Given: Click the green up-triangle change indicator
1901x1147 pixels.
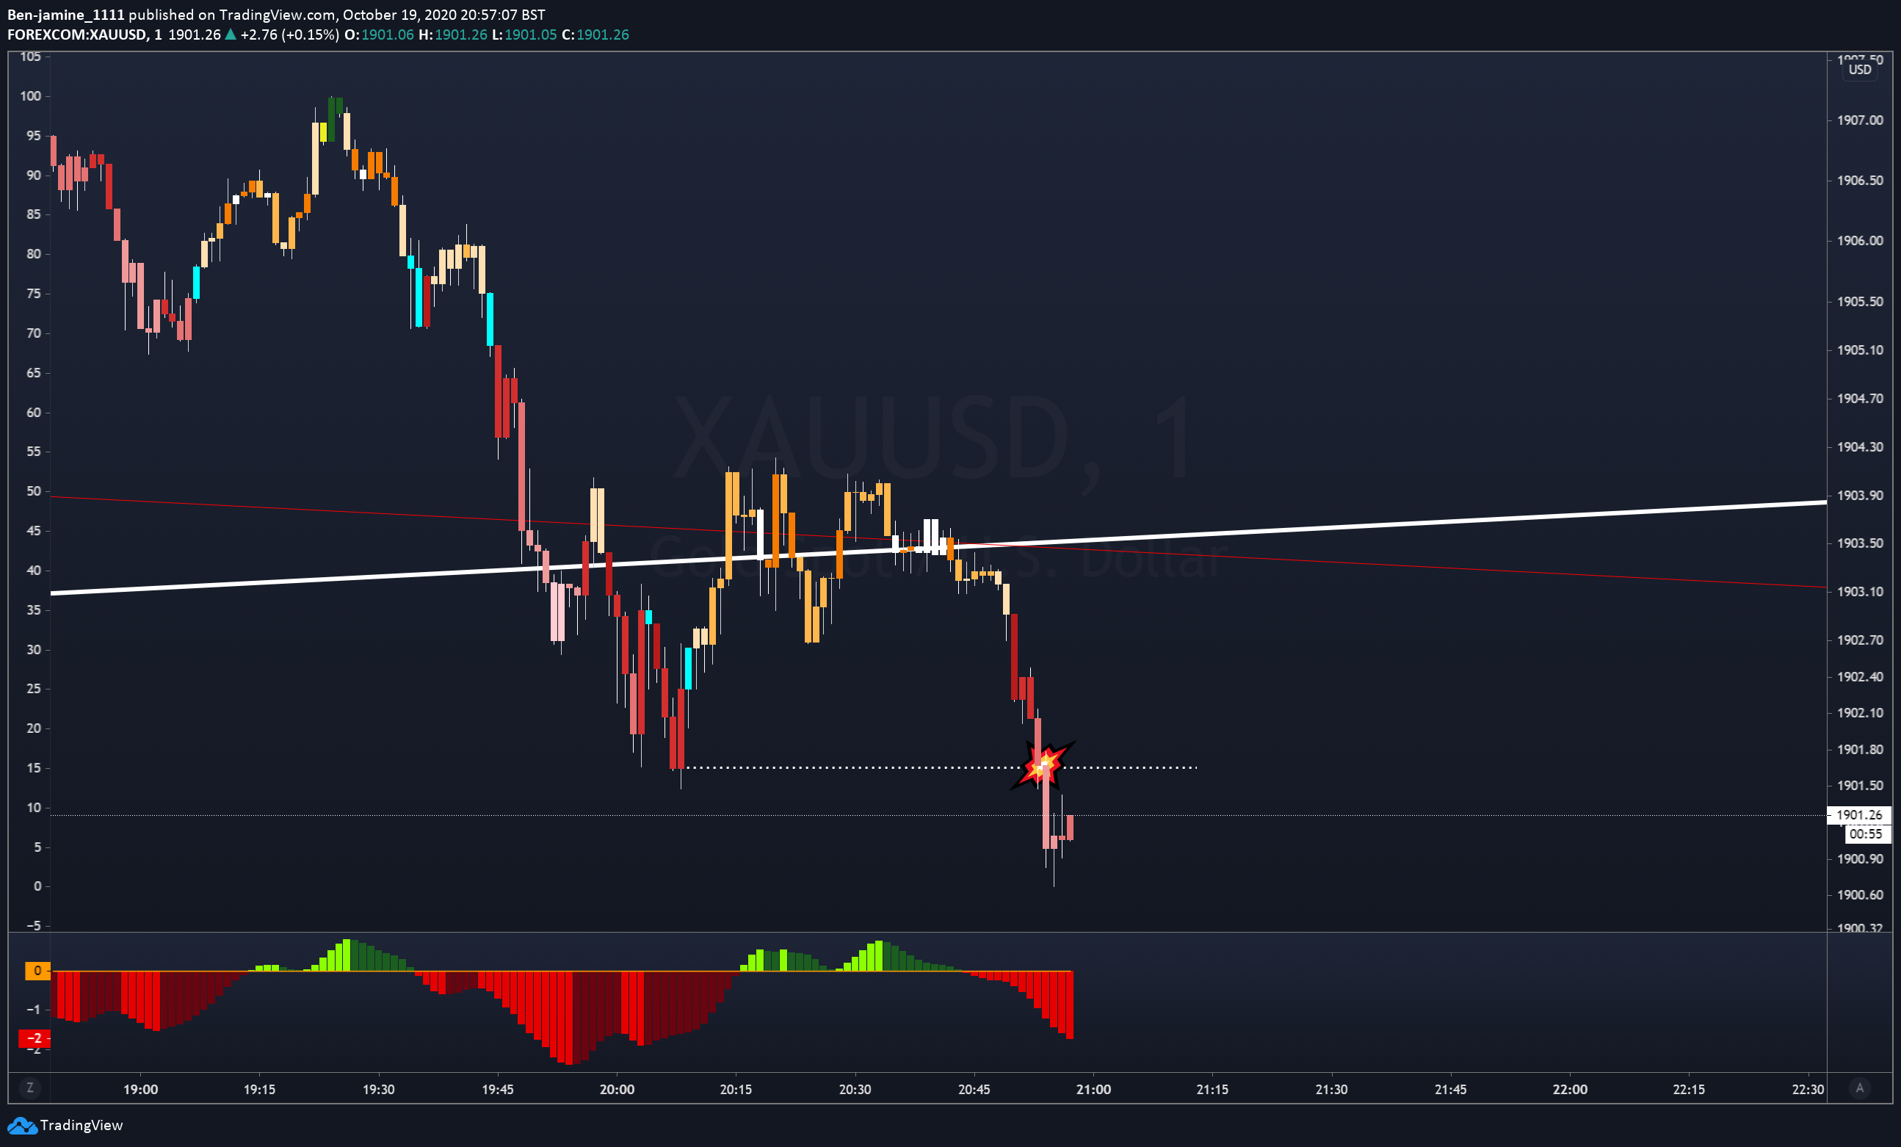Looking at the screenshot, I should 230,35.
